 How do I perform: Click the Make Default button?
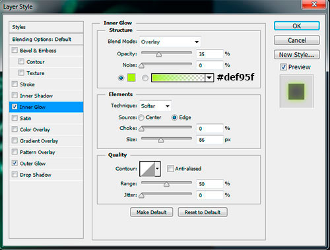coord(151,212)
